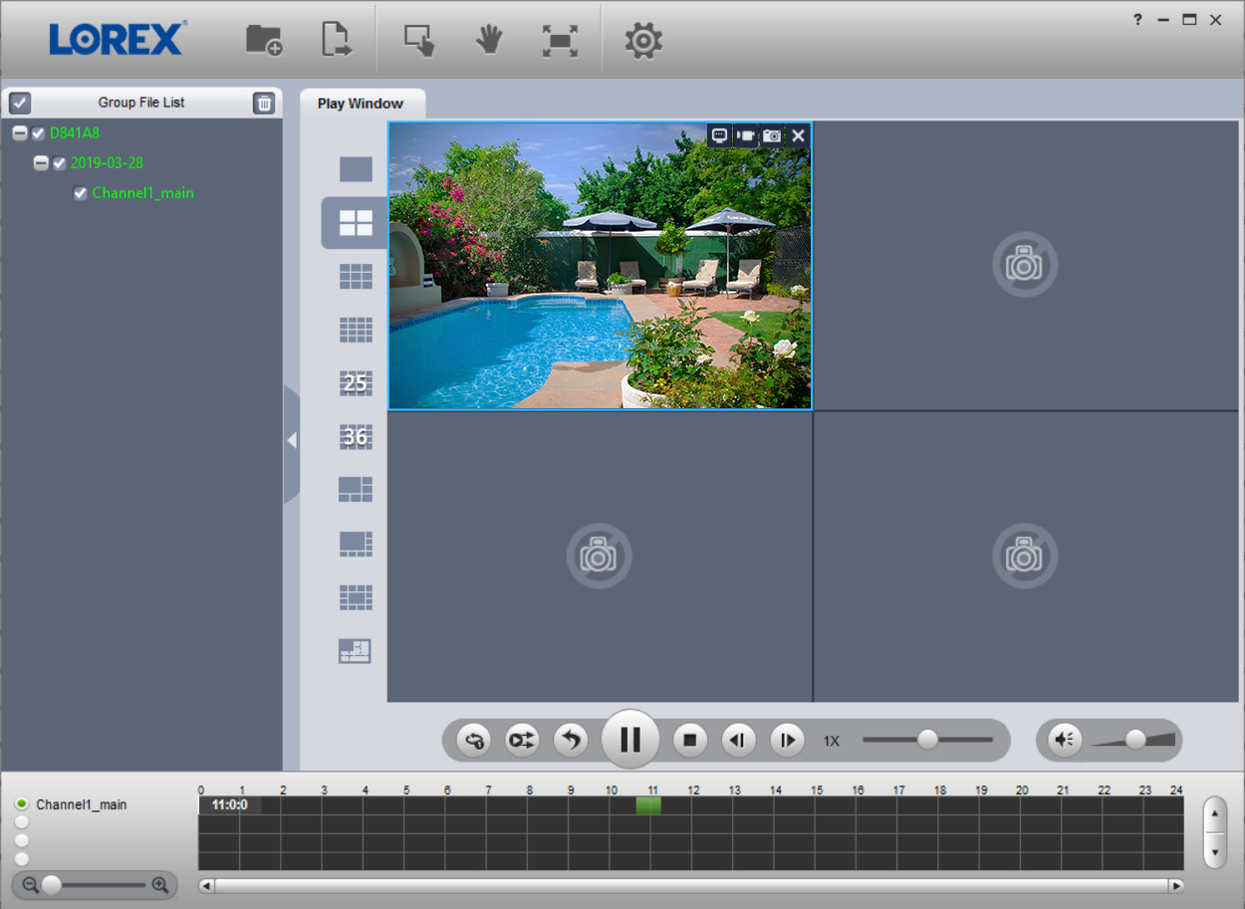
Task: Toggle the select-all checkbox in Group File List
Action: [x=20, y=103]
